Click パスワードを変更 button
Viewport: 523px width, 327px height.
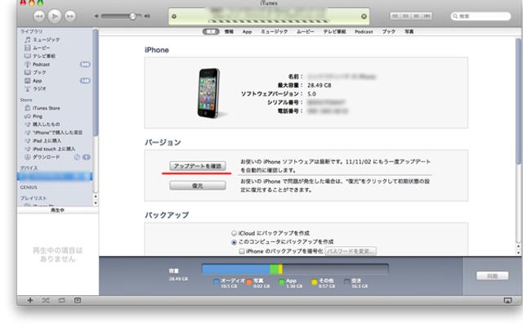351,251
